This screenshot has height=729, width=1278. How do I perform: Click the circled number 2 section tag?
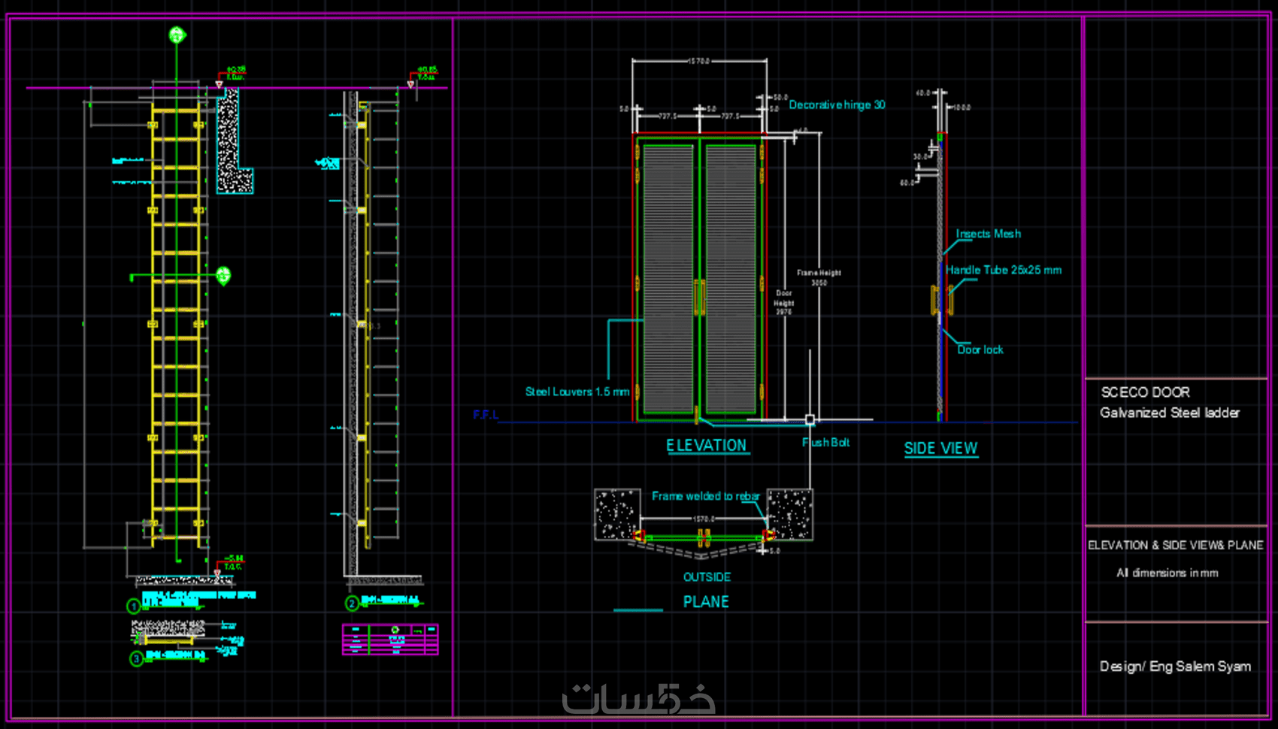click(x=352, y=603)
